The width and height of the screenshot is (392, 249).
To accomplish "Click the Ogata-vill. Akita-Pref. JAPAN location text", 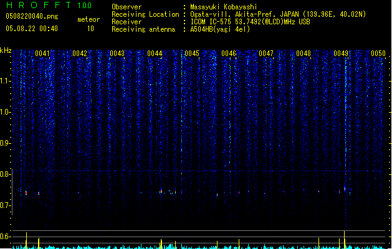I will click(278, 14).
